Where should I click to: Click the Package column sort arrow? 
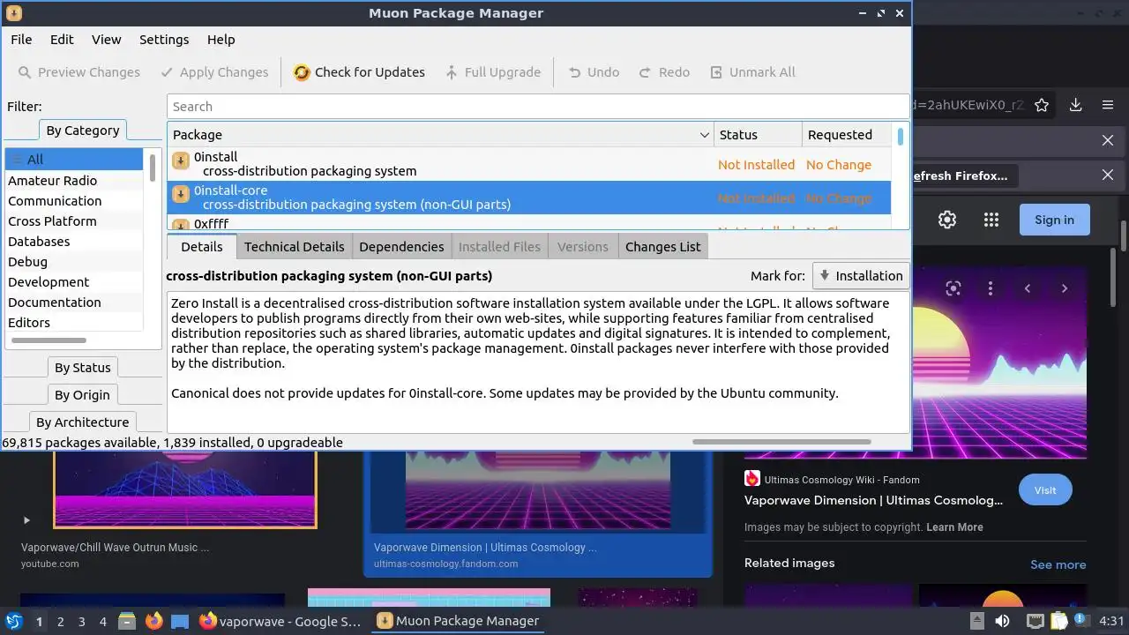click(704, 135)
